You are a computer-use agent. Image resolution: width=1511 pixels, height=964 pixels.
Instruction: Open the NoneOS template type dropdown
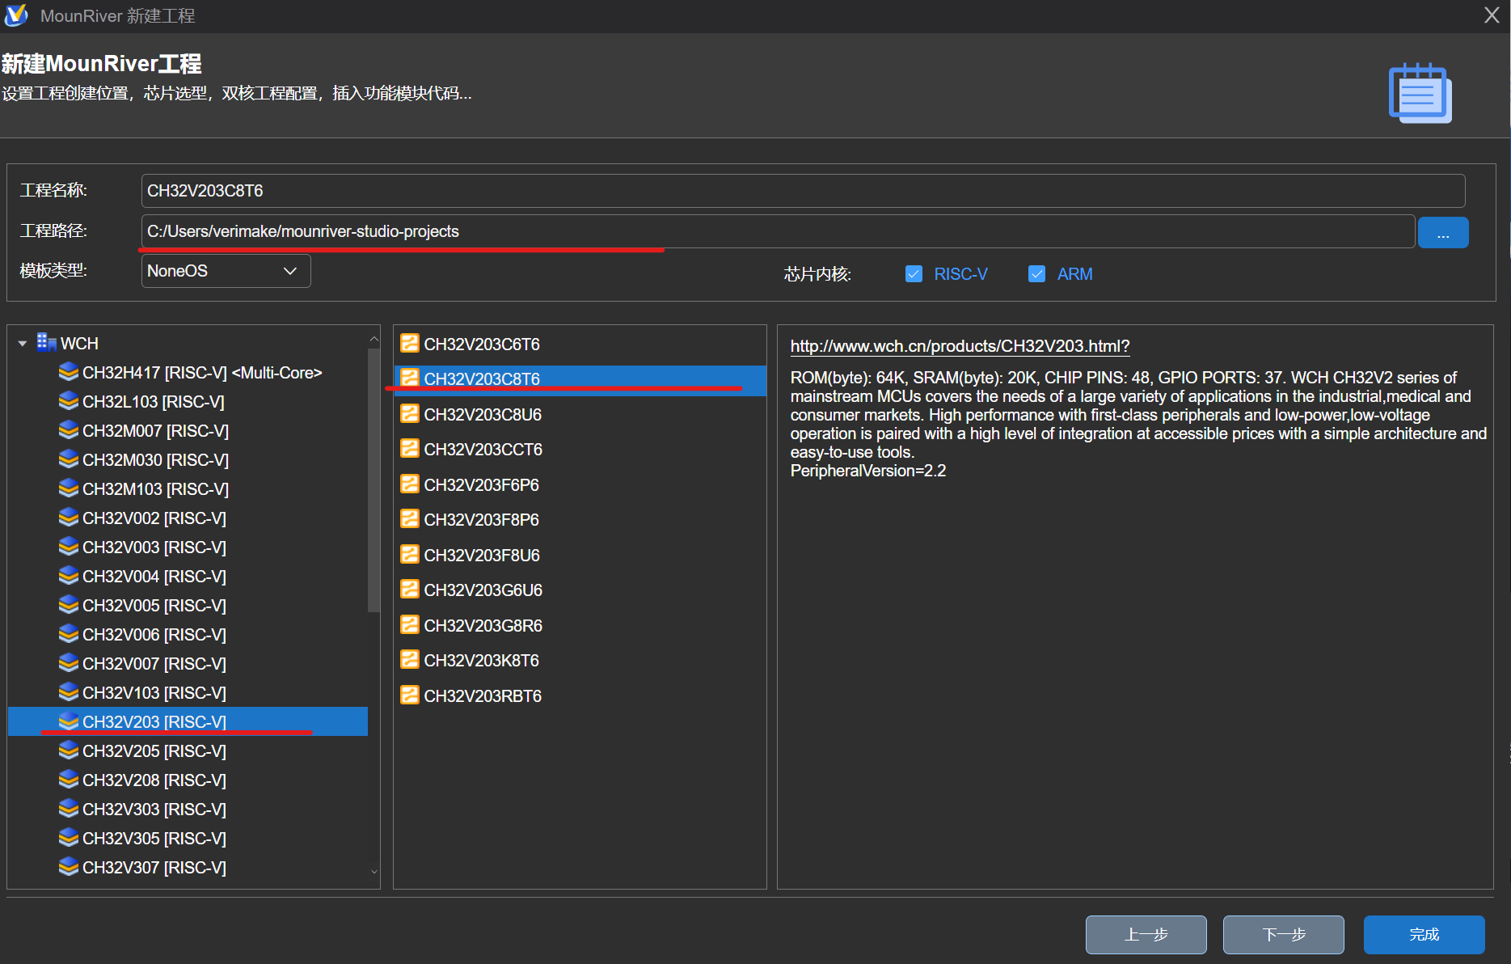tap(226, 271)
